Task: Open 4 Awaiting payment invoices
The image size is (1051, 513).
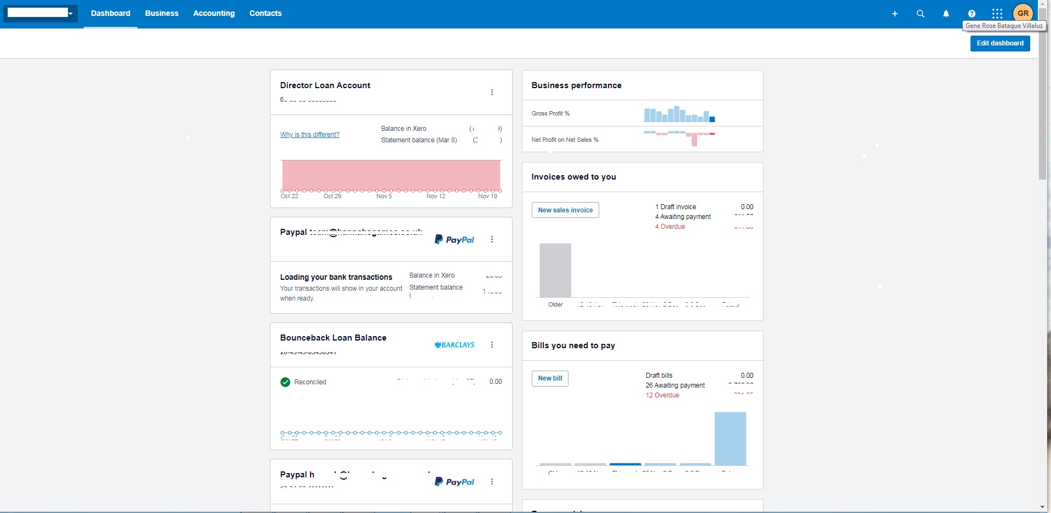Action: [683, 217]
